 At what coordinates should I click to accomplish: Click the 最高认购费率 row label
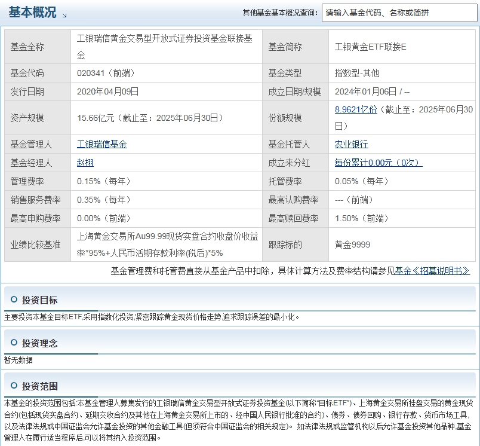(293, 200)
